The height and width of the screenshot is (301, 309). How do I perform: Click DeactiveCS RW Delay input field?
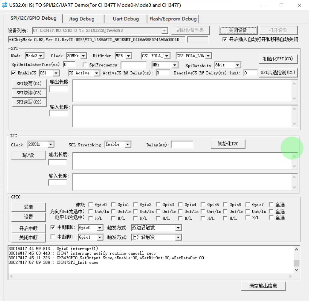coord(251,73)
